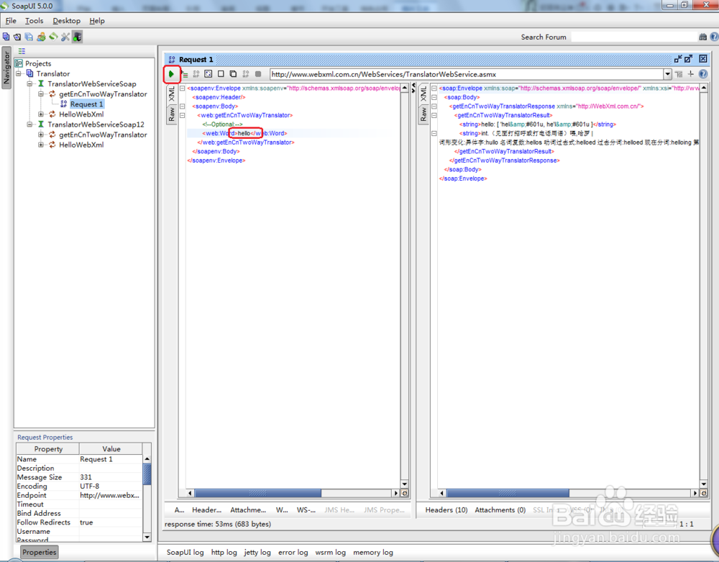Toggle request/response split orientation arrows

pos(413,88)
